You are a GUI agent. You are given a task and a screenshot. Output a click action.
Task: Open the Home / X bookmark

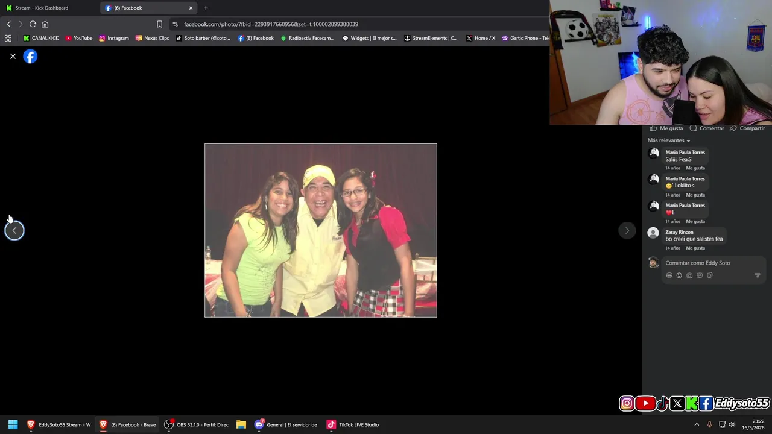coord(481,38)
